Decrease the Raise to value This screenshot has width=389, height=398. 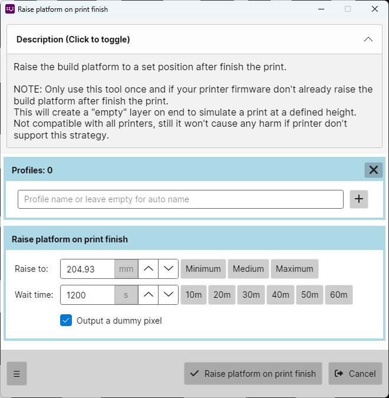coord(168,269)
